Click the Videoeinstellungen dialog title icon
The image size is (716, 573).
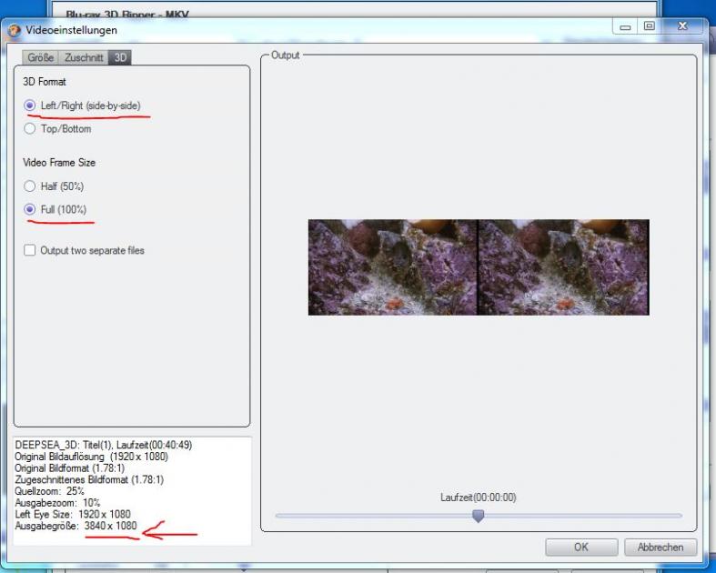pyautogui.click(x=14, y=30)
